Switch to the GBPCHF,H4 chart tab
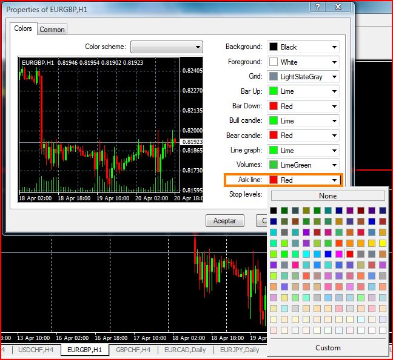Image resolution: width=393 pixels, height=360 pixels. click(133, 350)
